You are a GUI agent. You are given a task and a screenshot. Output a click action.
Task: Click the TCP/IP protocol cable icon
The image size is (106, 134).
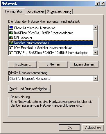[x=11, y=53]
